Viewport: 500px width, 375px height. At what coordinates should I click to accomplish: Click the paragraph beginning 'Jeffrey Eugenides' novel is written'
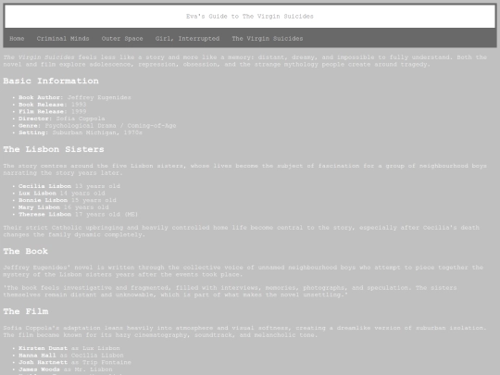click(244, 271)
